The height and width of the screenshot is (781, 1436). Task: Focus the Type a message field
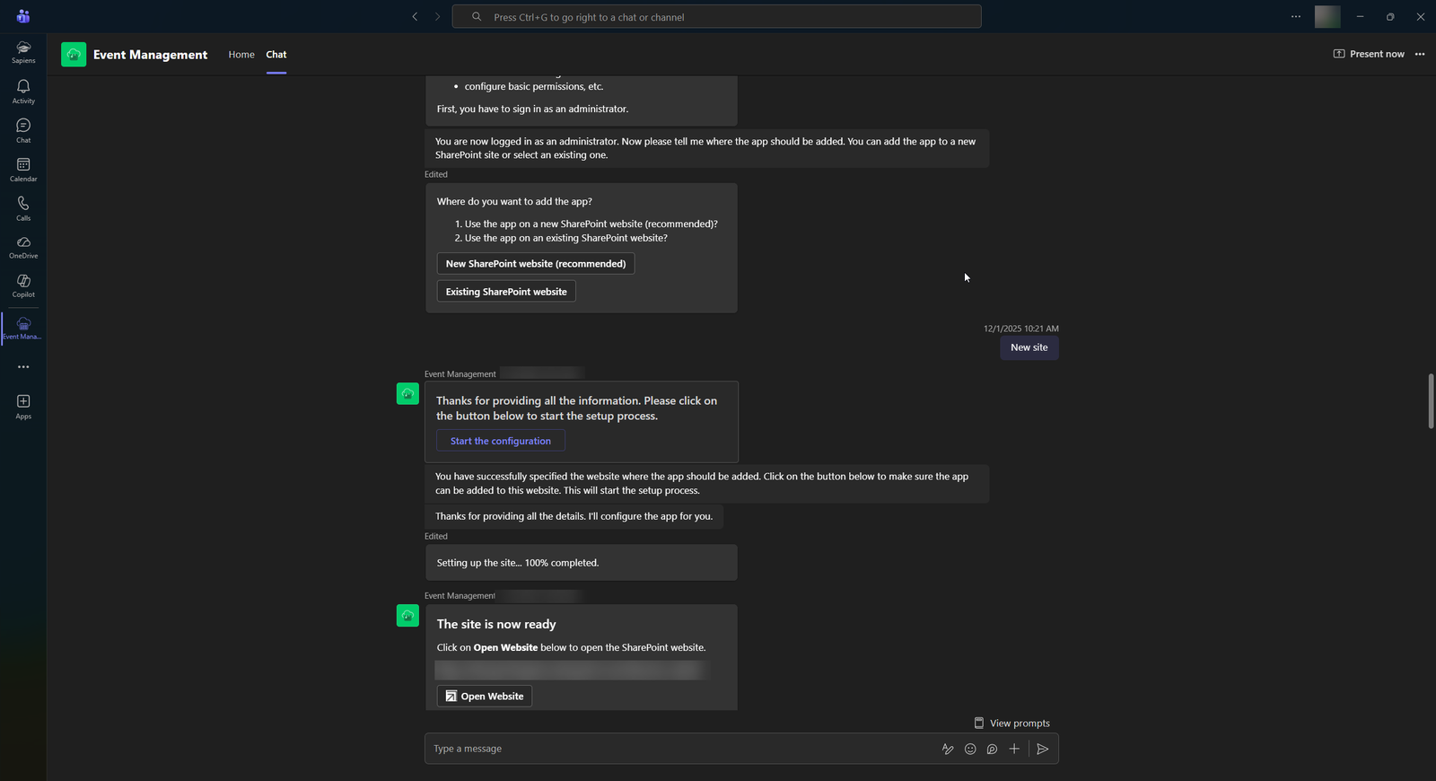(x=673, y=749)
